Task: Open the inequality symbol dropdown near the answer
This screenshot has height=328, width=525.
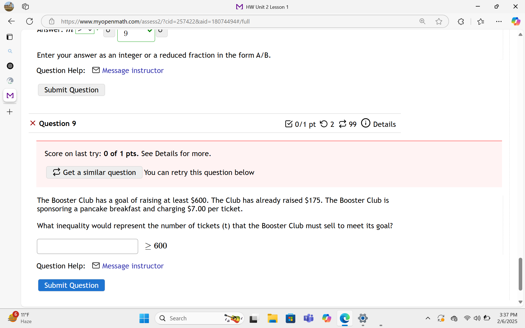Action: [x=85, y=30]
